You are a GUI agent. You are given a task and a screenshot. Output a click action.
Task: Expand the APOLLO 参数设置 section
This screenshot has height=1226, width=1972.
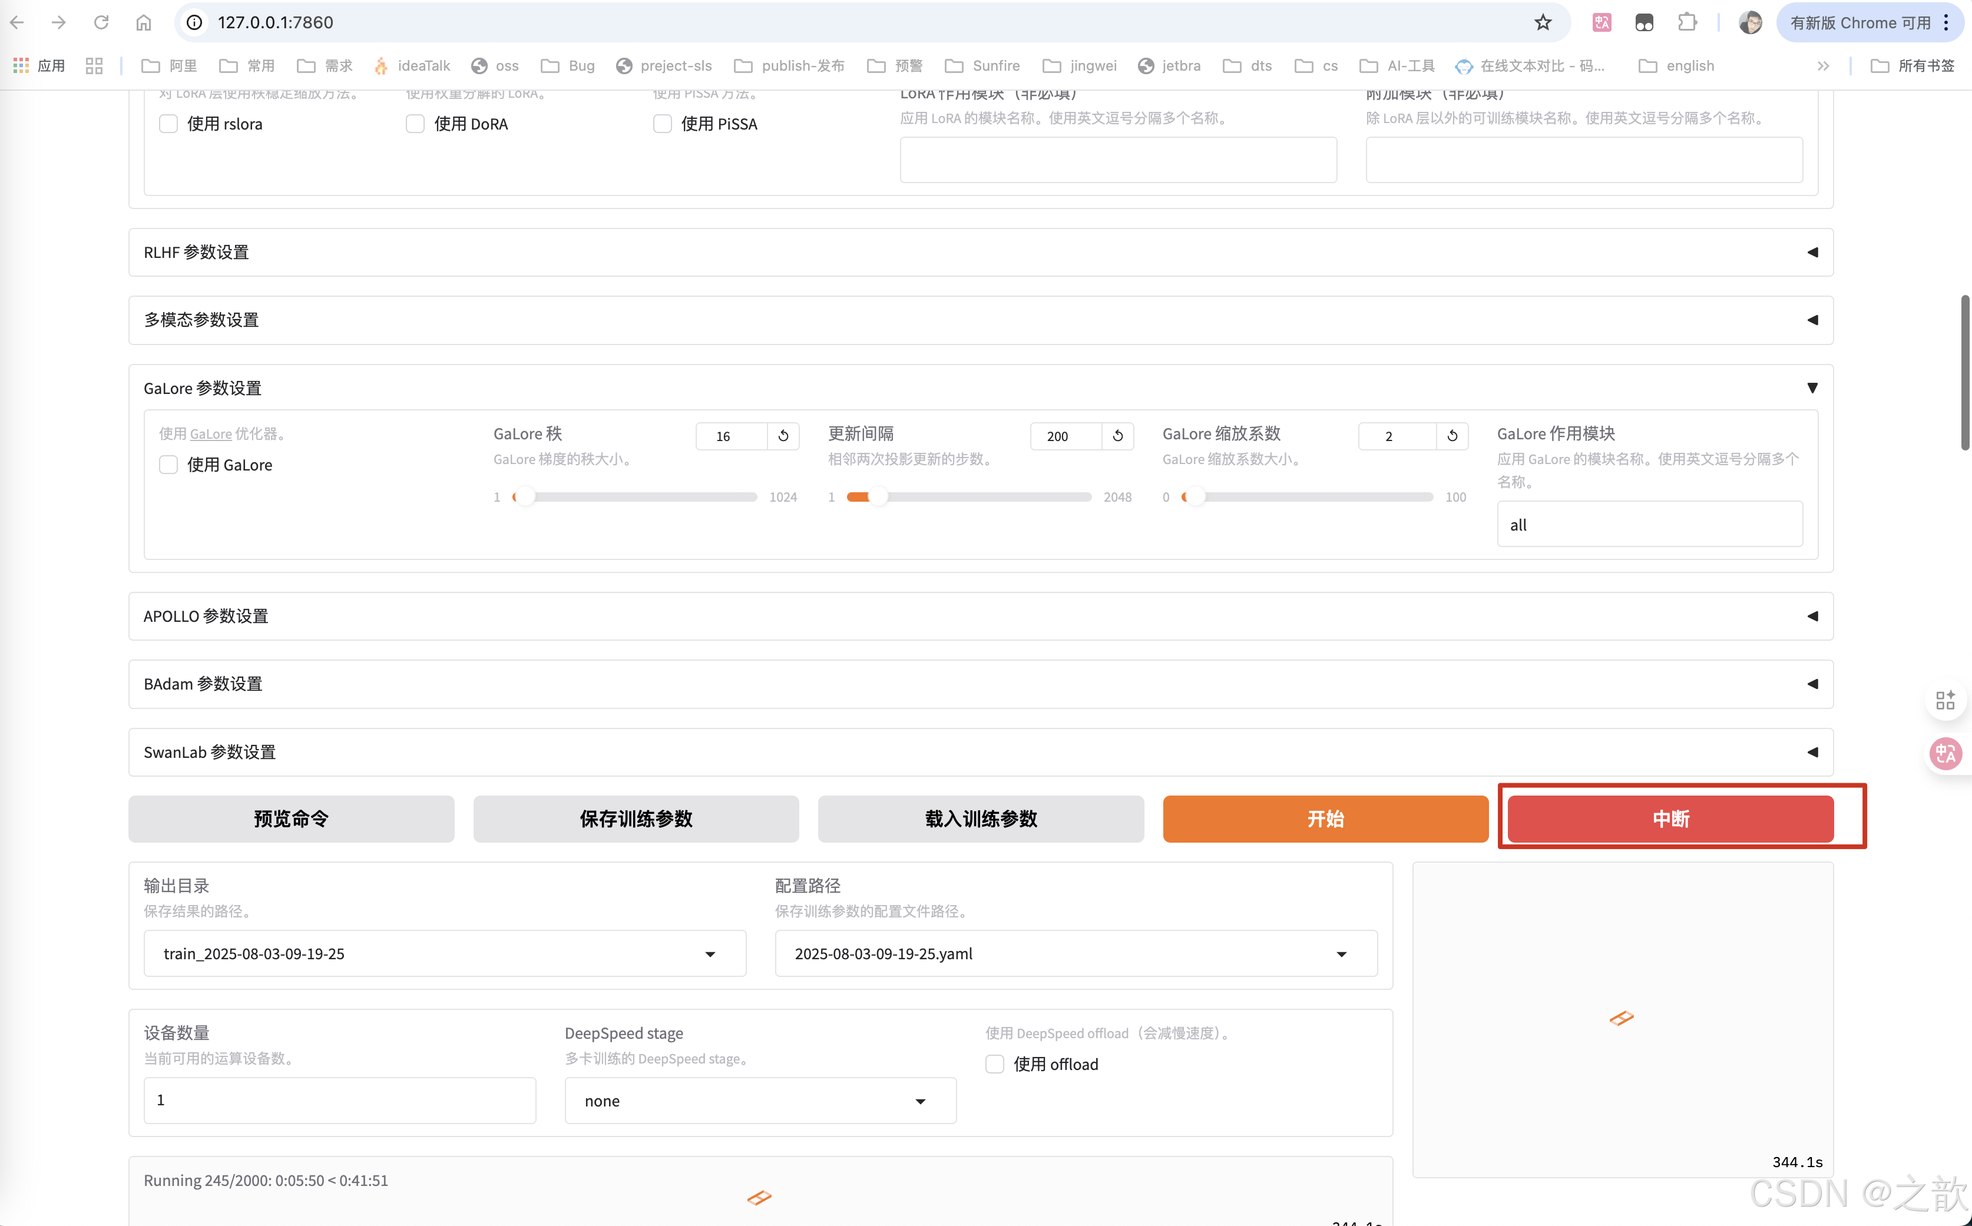980,617
